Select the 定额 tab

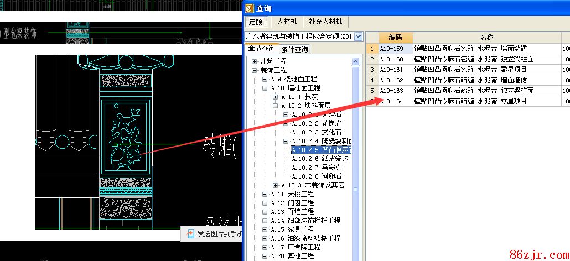pyautogui.click(x=256, y=22)
